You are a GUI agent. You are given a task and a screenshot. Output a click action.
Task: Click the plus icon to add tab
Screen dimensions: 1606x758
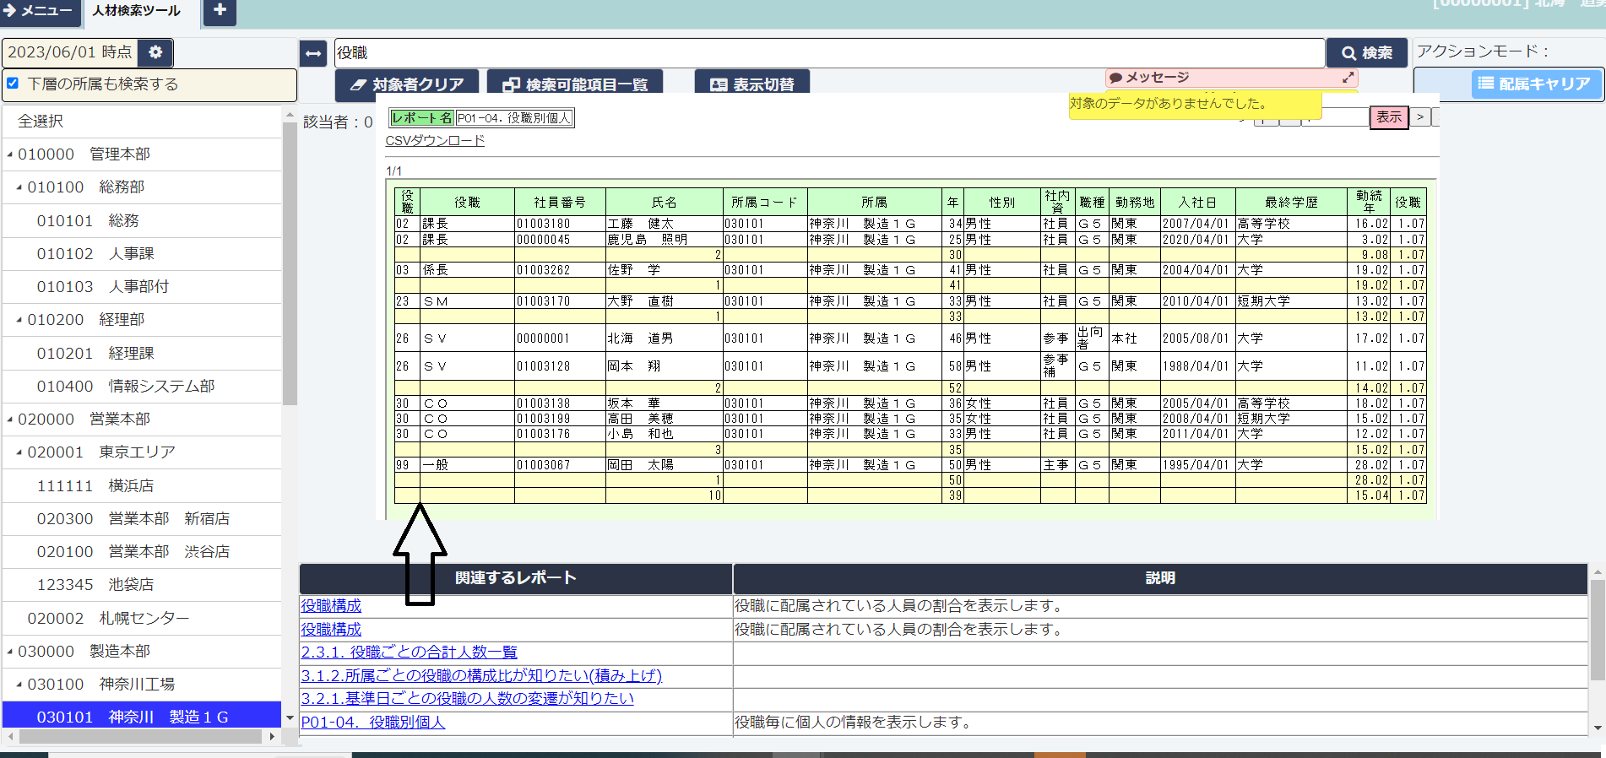pyautogui.click(x=220, y=11)
